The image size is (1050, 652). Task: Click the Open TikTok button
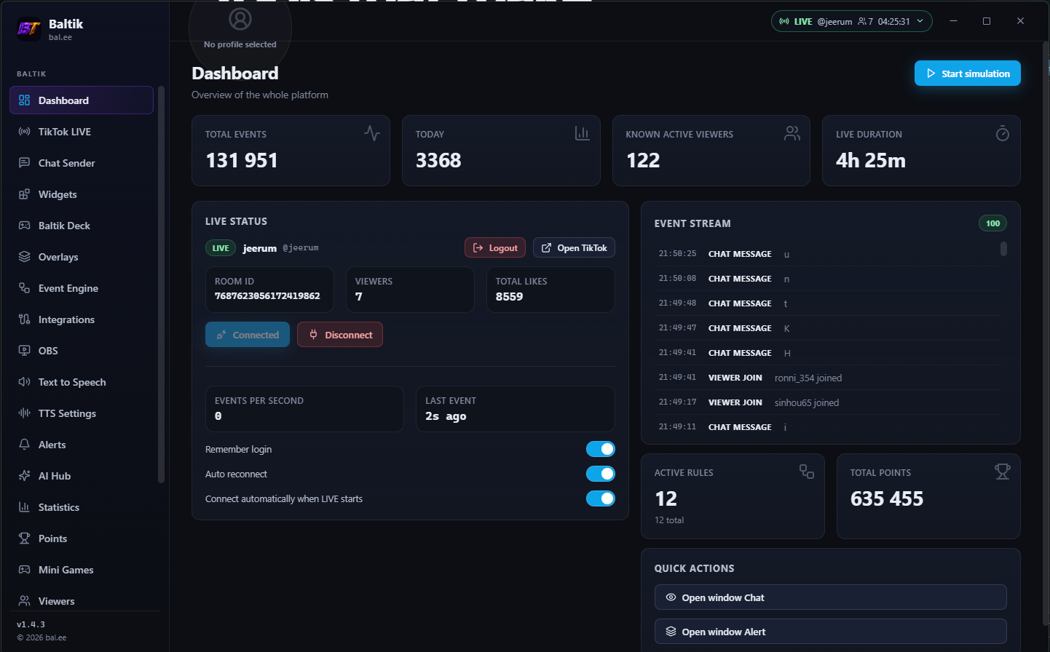(574, 247)
